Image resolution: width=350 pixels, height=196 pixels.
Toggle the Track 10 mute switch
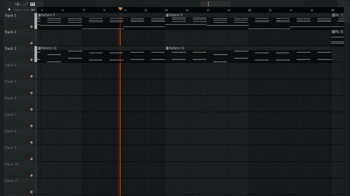tap(31, 176)
